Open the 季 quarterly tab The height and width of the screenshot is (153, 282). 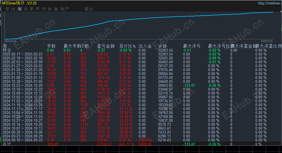[x=32, y=9]
